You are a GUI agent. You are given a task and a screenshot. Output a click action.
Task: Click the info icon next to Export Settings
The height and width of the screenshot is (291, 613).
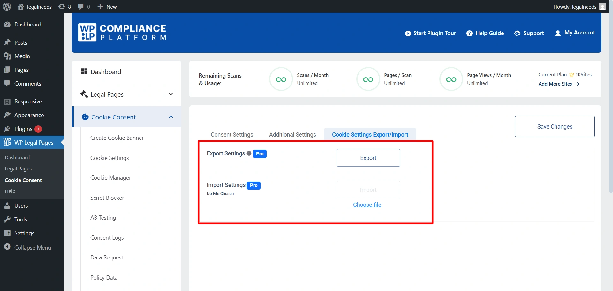249,153
